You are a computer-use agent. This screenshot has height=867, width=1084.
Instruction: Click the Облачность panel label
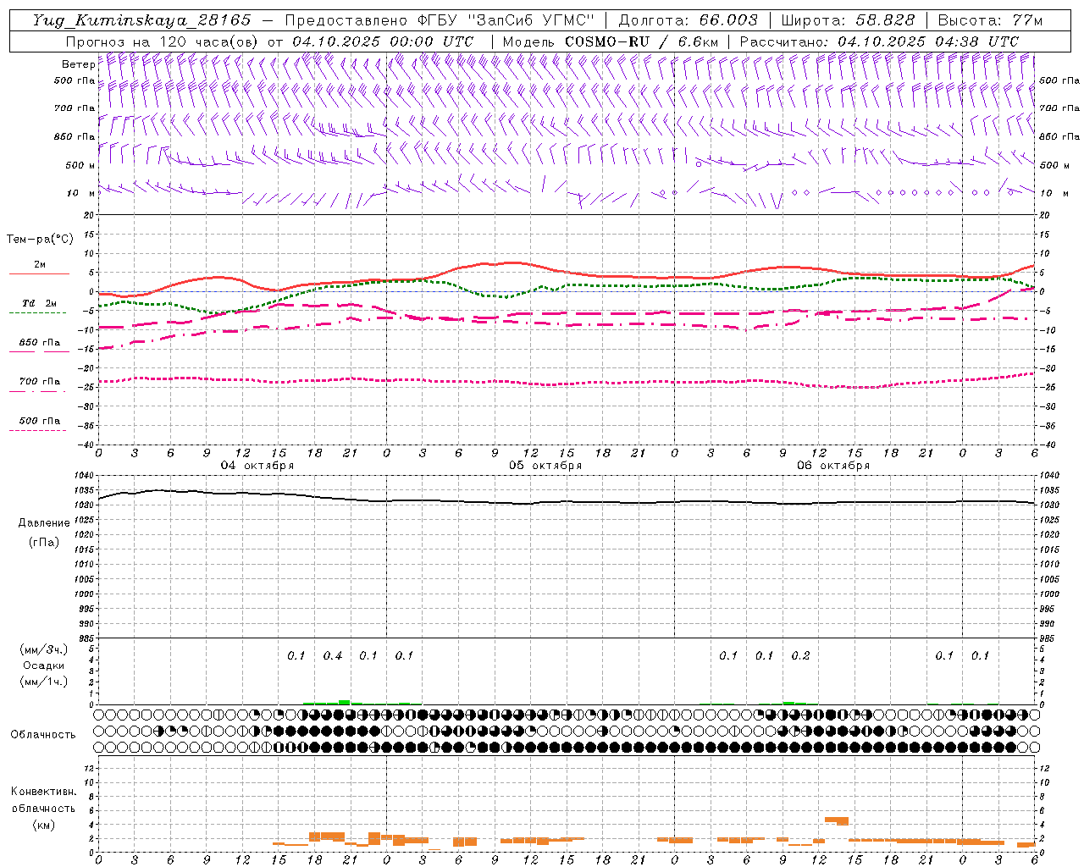tap(43, 735)
